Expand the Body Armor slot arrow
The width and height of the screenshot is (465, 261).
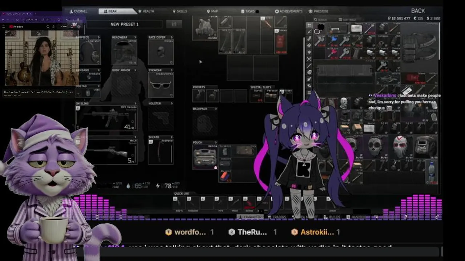[x=135, y=70]
